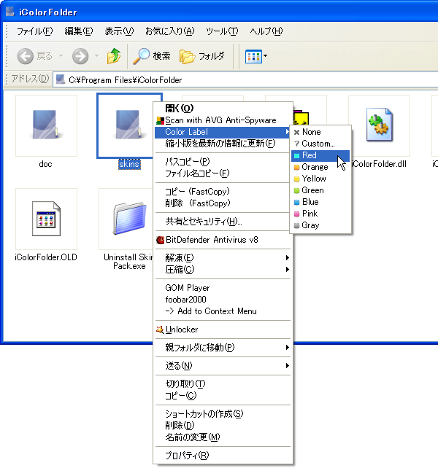Click ファイル名コピー(F) menu entry
Screen dimensions: 438x468
pyautogui.click(x=223, y=173)
